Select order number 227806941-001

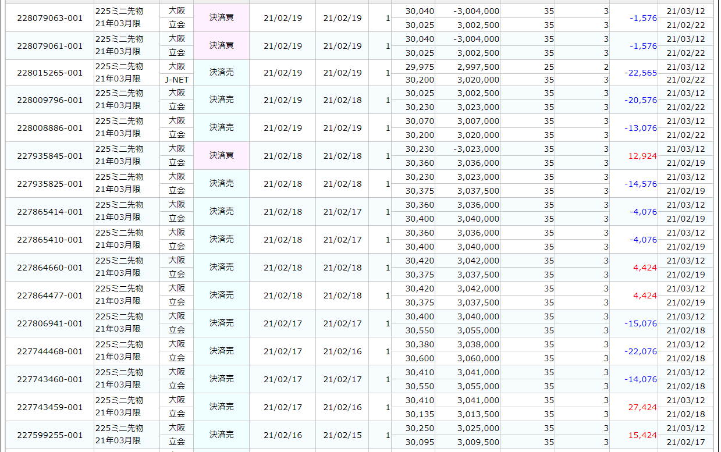[50, 323]
